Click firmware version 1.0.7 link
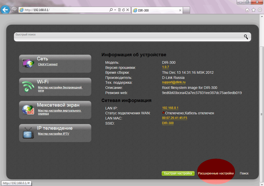The width and height of the screenshot is (264, 186). click(166, 67)
